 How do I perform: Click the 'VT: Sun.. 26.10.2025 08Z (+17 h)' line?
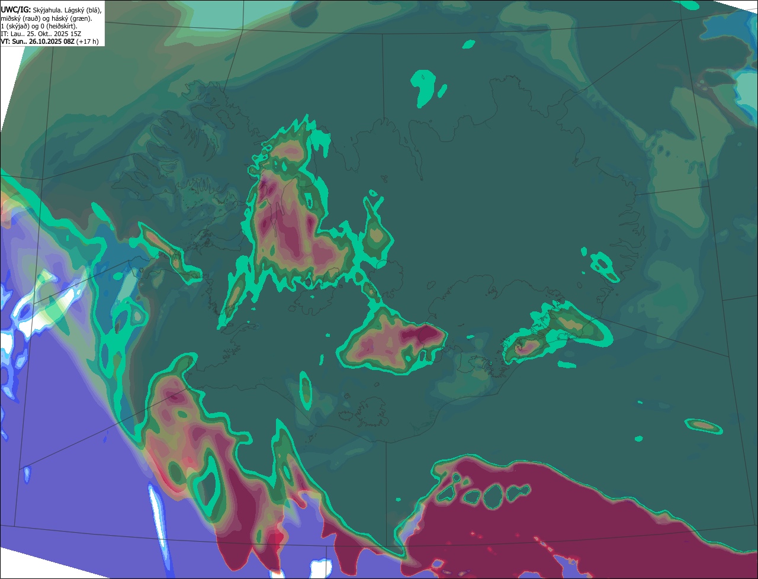tap(50, 41)
